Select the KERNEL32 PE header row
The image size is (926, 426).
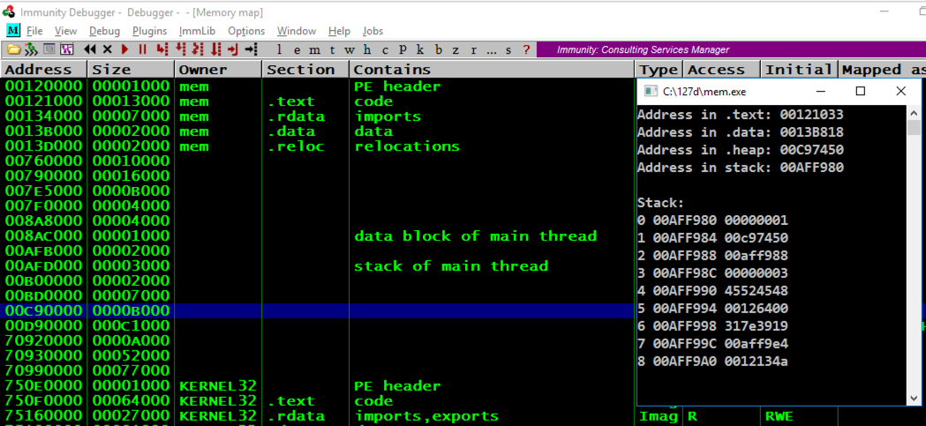click(x=319, y=386)
